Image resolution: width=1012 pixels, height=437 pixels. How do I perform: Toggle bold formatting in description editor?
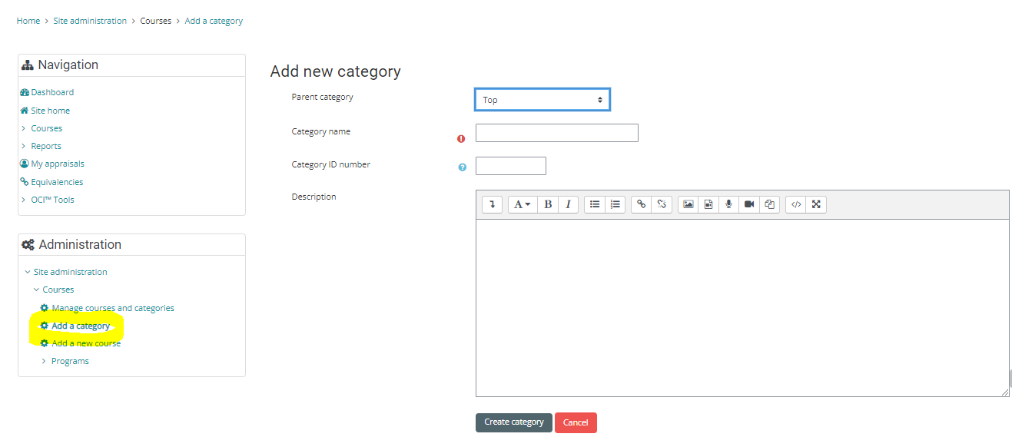[x=548, y=204]
